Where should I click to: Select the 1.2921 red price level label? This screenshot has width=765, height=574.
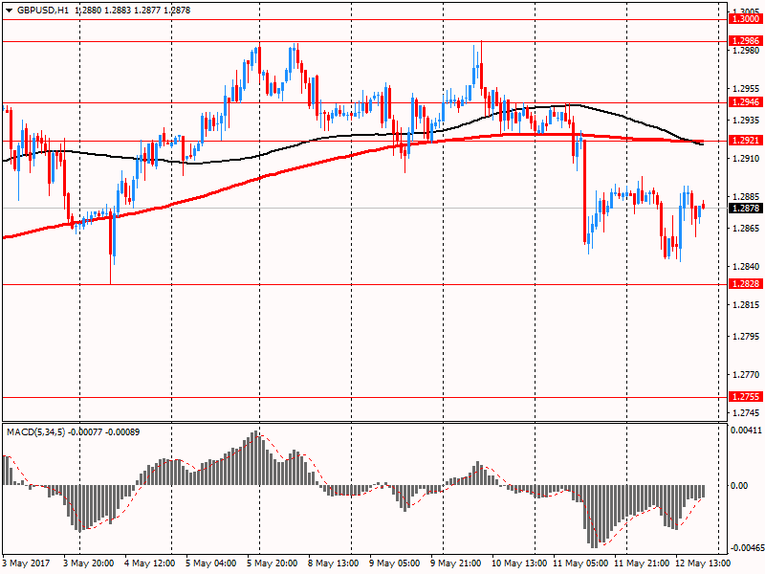746,141
